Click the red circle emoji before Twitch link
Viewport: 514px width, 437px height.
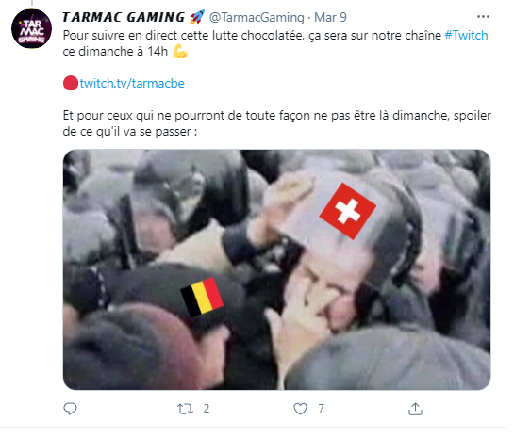pyautogui.click(x=71, y=83)
